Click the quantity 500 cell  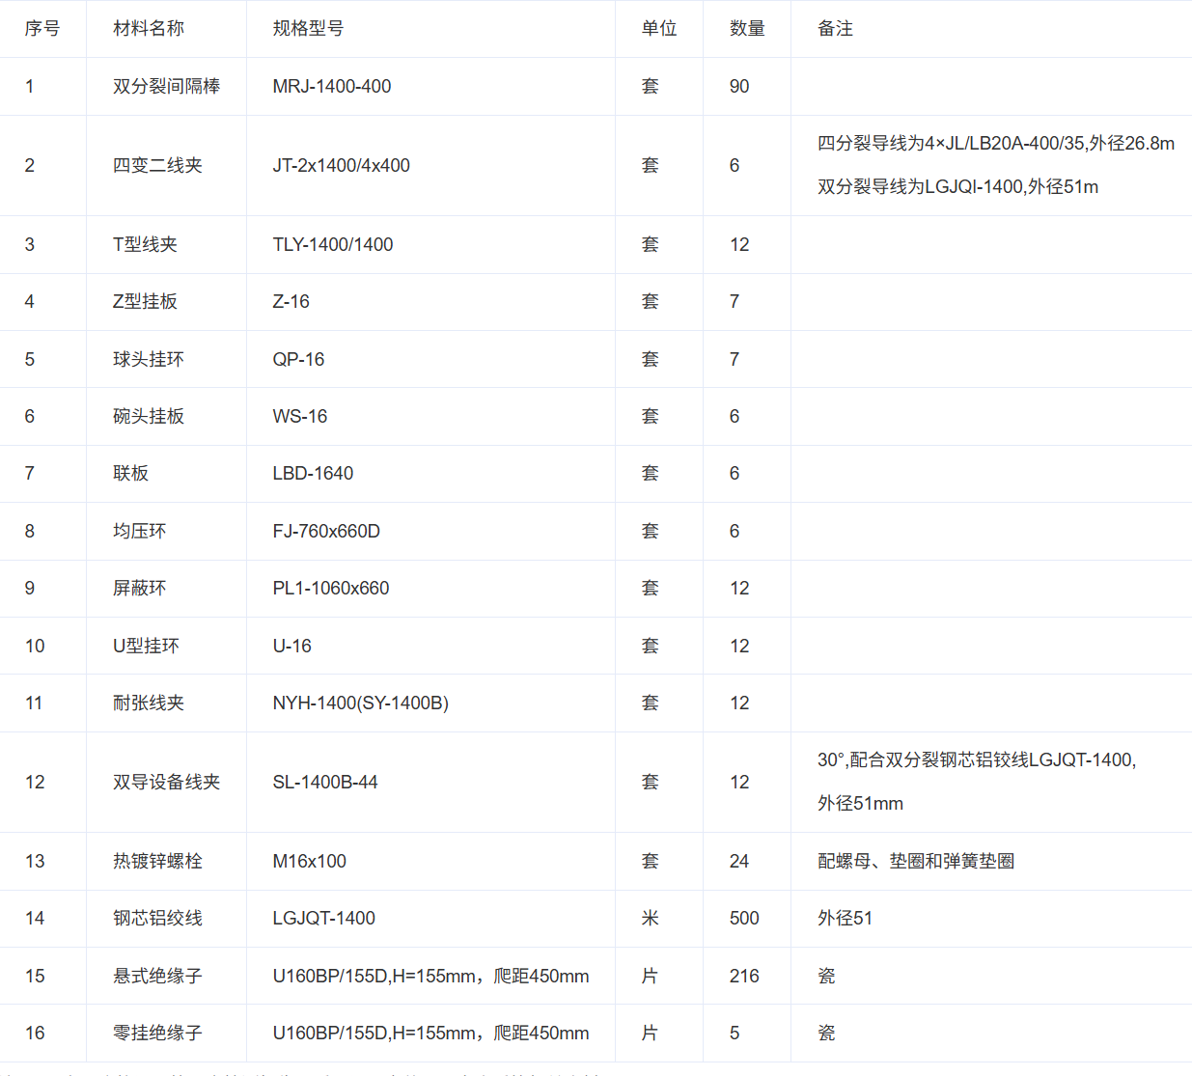744,919
